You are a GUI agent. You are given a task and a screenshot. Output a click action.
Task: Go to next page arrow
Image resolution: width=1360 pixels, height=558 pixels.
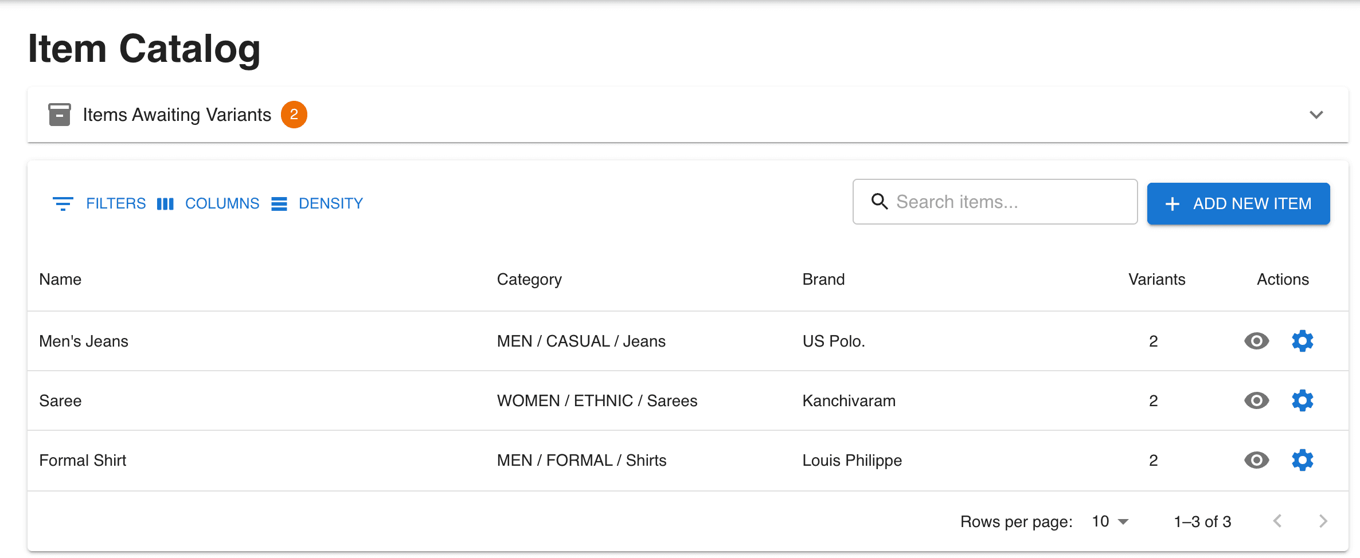(1323, 521)
